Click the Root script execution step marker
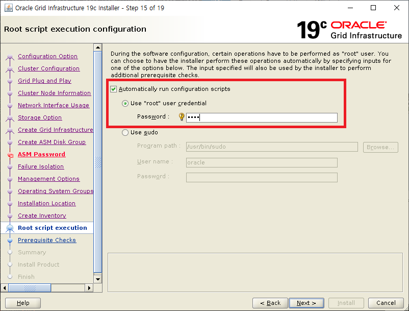The width and height of the screenshot is (409, 311). click(10, 228)
